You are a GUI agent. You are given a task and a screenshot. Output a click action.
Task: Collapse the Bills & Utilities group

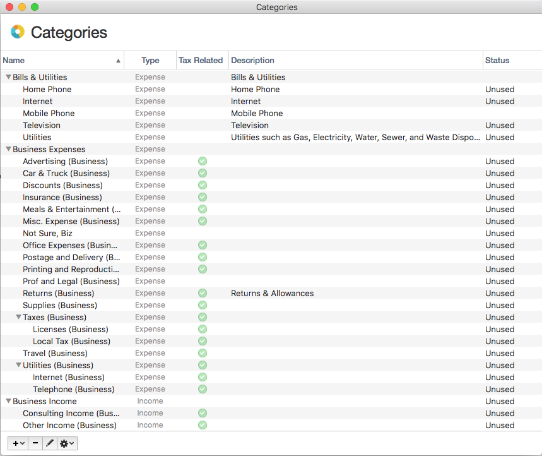pyautogui.click(x=8, y=77)
